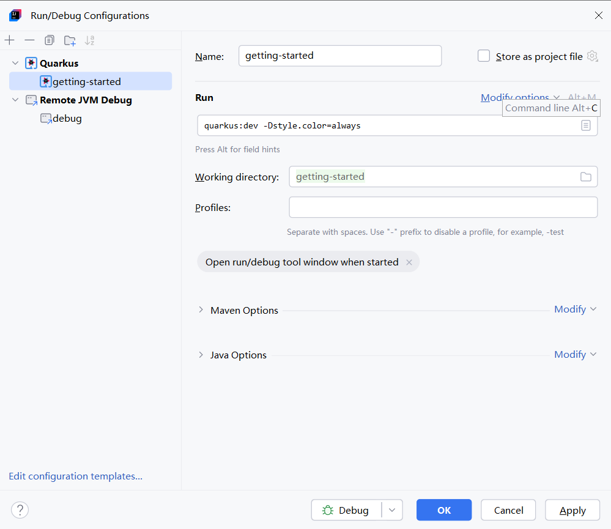The width and height of the screenshot is (611, 529).
Task: Open the project file storage settings gear
Action: pos(592,56)
